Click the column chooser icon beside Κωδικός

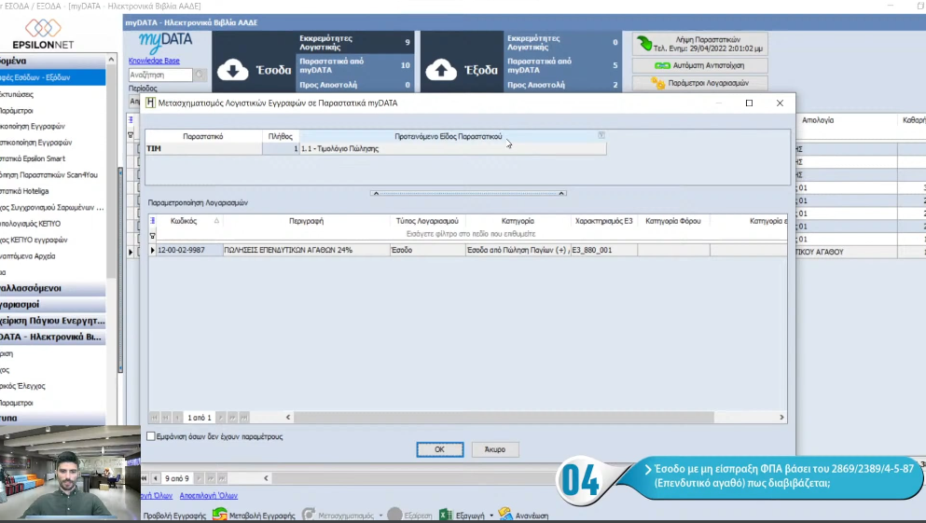[152, 221]
